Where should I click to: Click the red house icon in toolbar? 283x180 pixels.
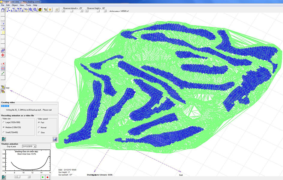[40, 10]
